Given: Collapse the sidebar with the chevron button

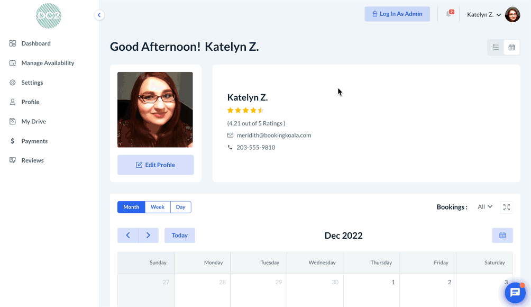Looking at the screenshot, I should point(99,15).
